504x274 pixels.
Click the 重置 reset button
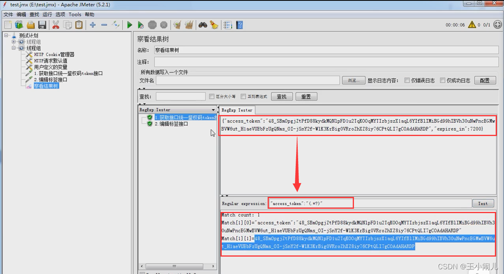(306, 96)
